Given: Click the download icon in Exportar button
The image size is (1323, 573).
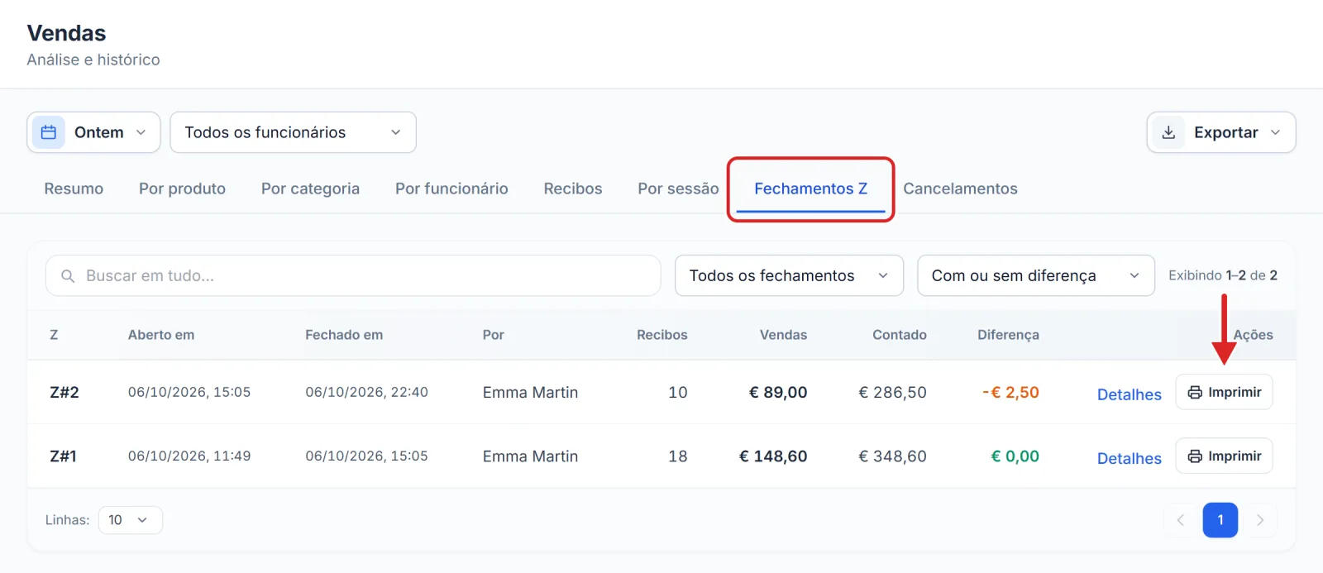Looking at the screenshot, I should tap(1168, 132).
